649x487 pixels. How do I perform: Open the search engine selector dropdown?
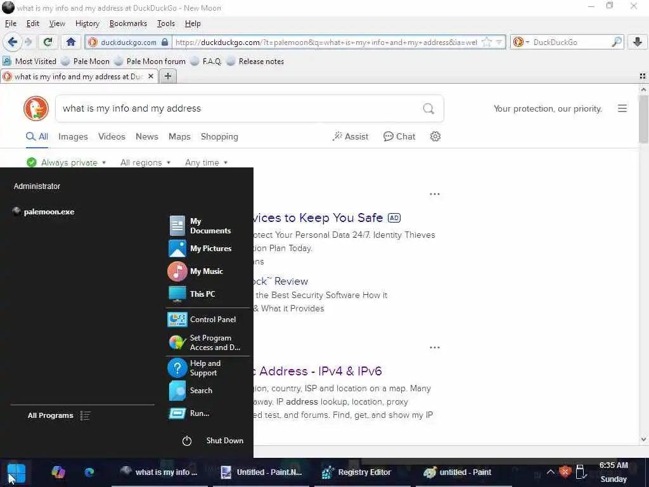pyautogui.click(x=520, y=42)
